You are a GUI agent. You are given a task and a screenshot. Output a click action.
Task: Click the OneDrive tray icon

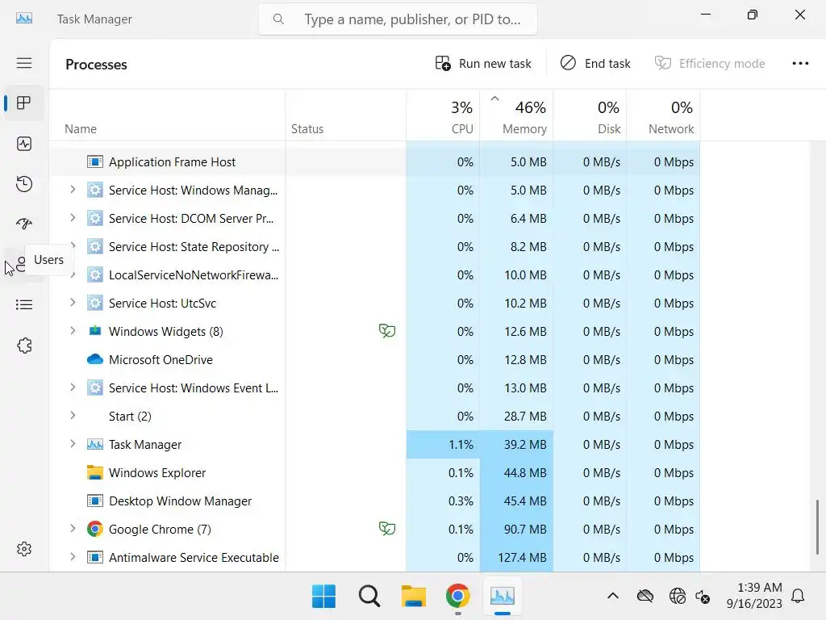(x=645, y=597)
